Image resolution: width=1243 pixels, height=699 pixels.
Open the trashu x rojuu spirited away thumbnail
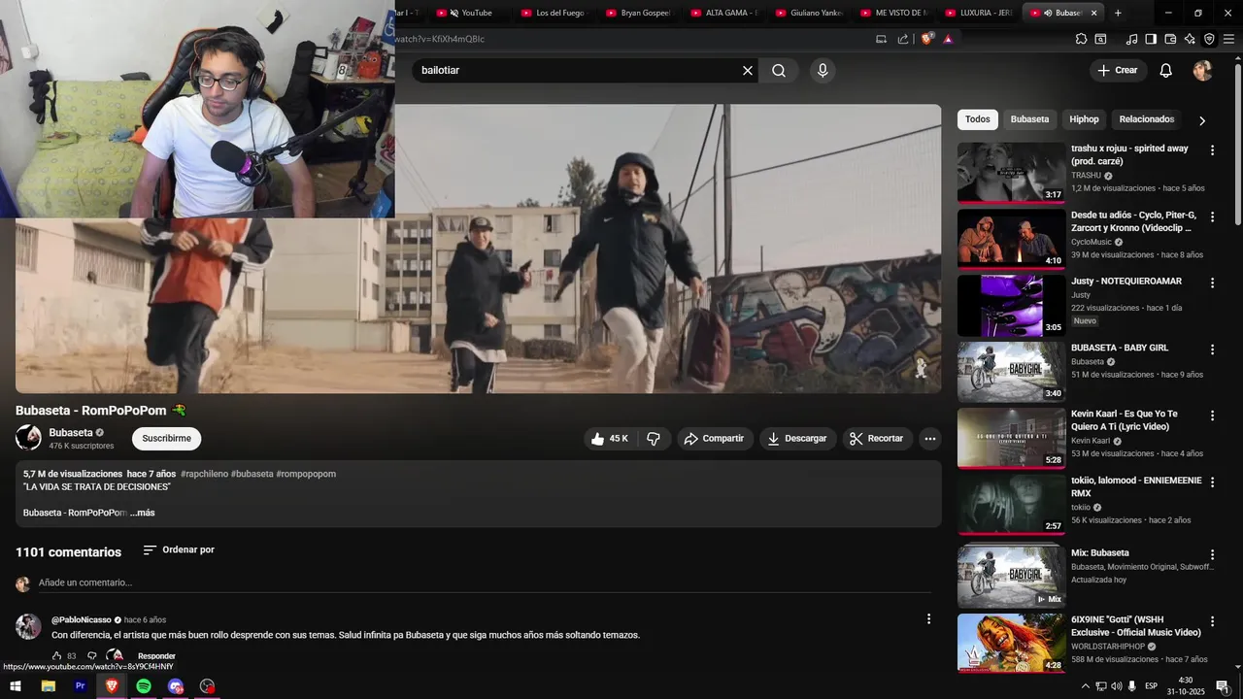[1012, 173]
